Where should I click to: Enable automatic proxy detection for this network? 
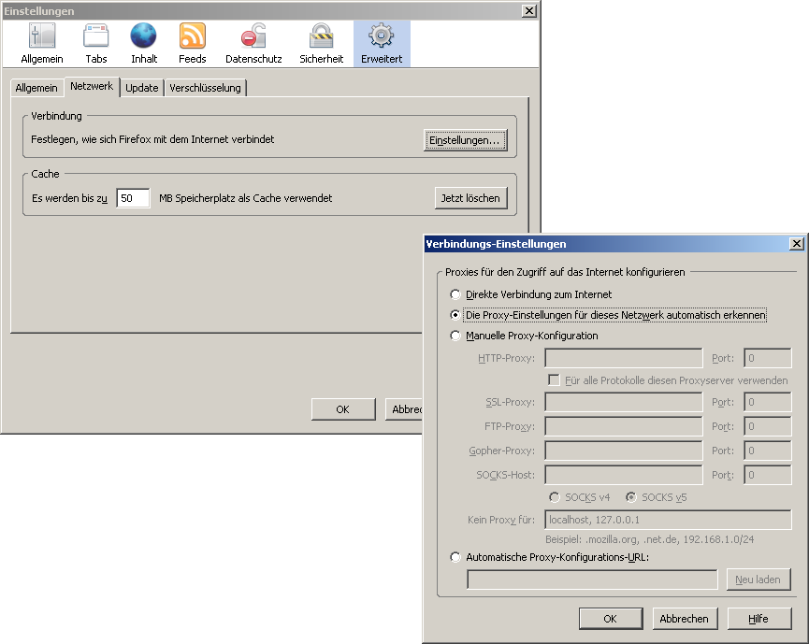click(x=456, y=315)
